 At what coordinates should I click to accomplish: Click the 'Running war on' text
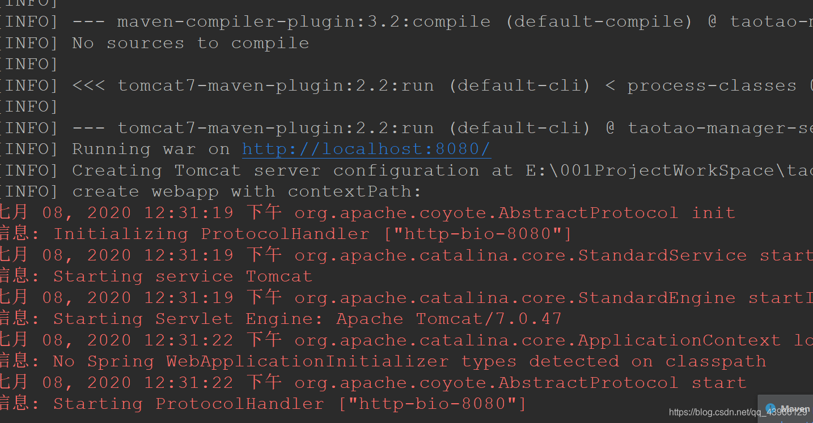(151, 149)
